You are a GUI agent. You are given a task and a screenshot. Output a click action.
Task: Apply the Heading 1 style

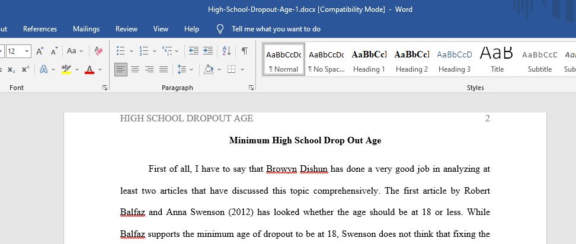click(x=369, y=59)
